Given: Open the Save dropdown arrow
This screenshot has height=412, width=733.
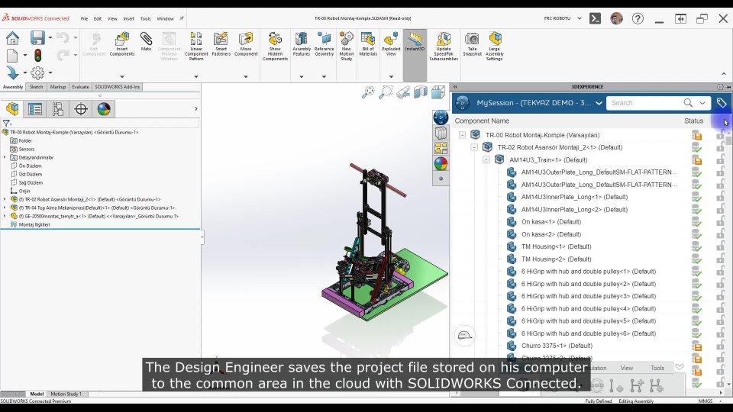Looking at the screenshot, I should pos(50,37).
